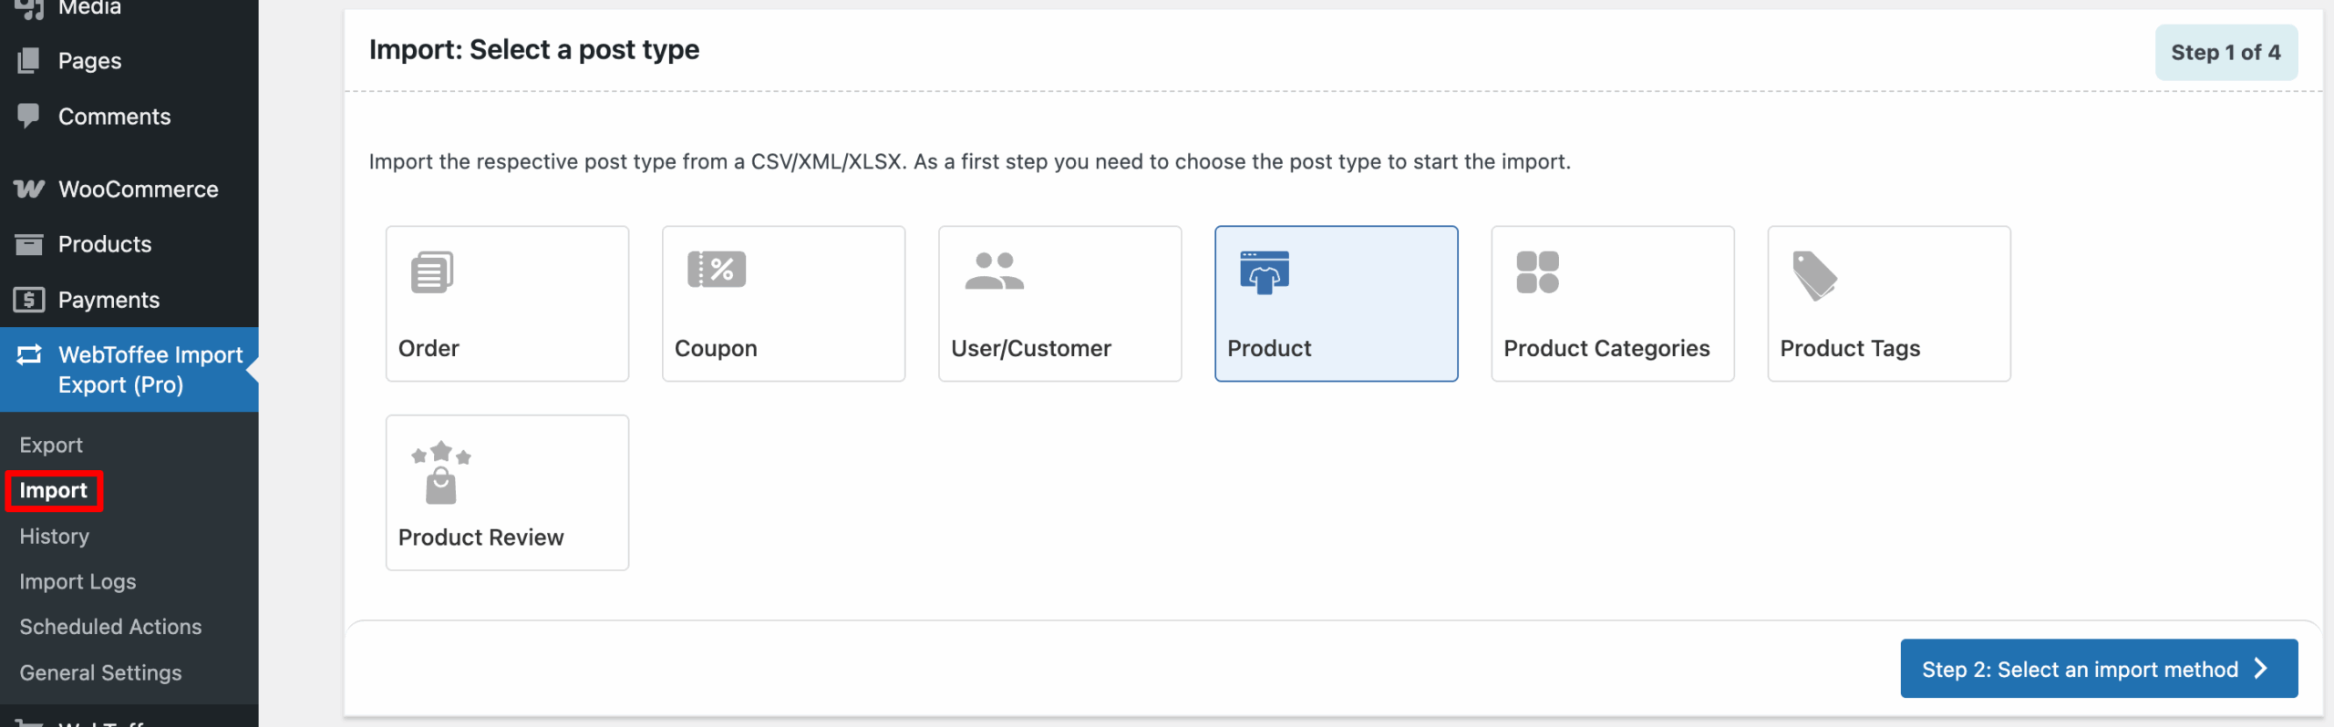Image resolution: width=2334 pixels, height=727 pixels.
Task: Choose the User/Customer post type label
Action: point(1031,348)
